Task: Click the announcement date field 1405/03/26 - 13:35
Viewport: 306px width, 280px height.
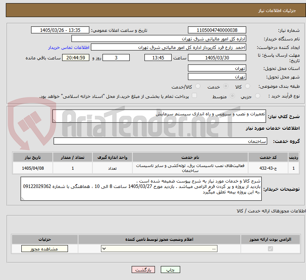Action: click(x=60, y=30)
